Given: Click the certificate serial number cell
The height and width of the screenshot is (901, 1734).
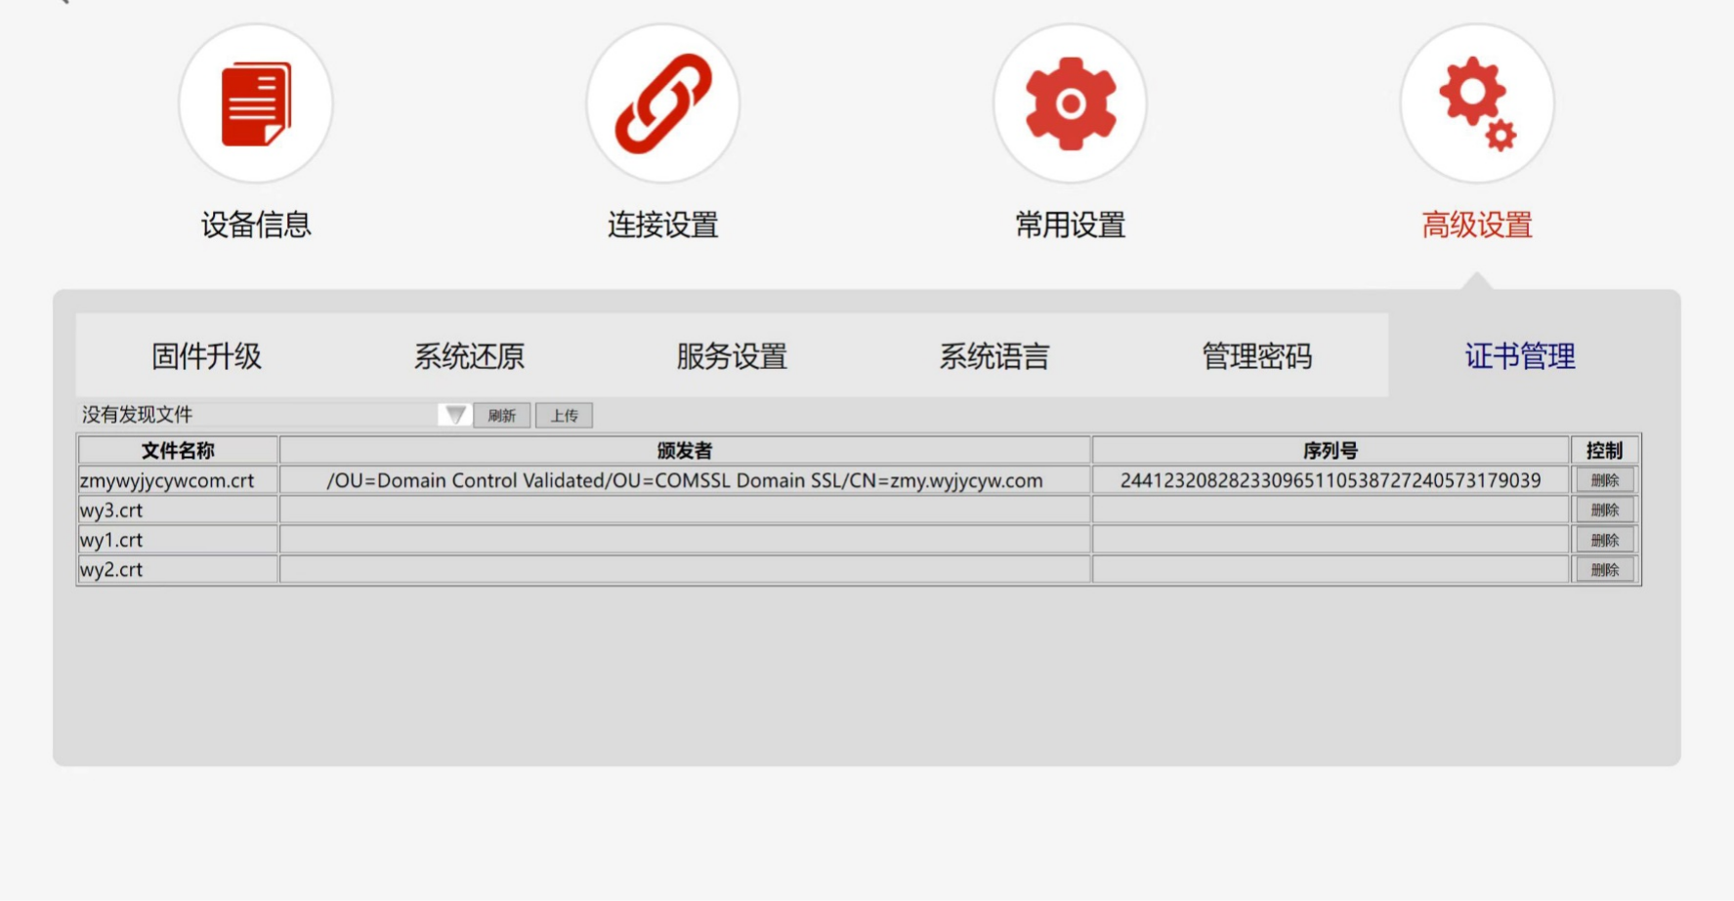Looking at the screenshot, I should (1330, 480).
